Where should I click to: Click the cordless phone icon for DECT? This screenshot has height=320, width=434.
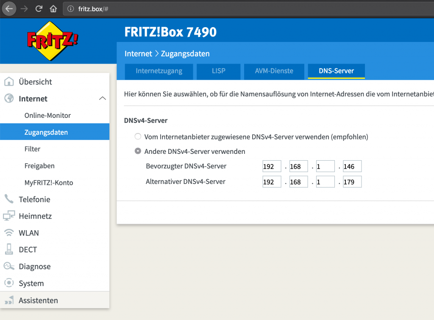pyautogui.click(x=9, y=249)
